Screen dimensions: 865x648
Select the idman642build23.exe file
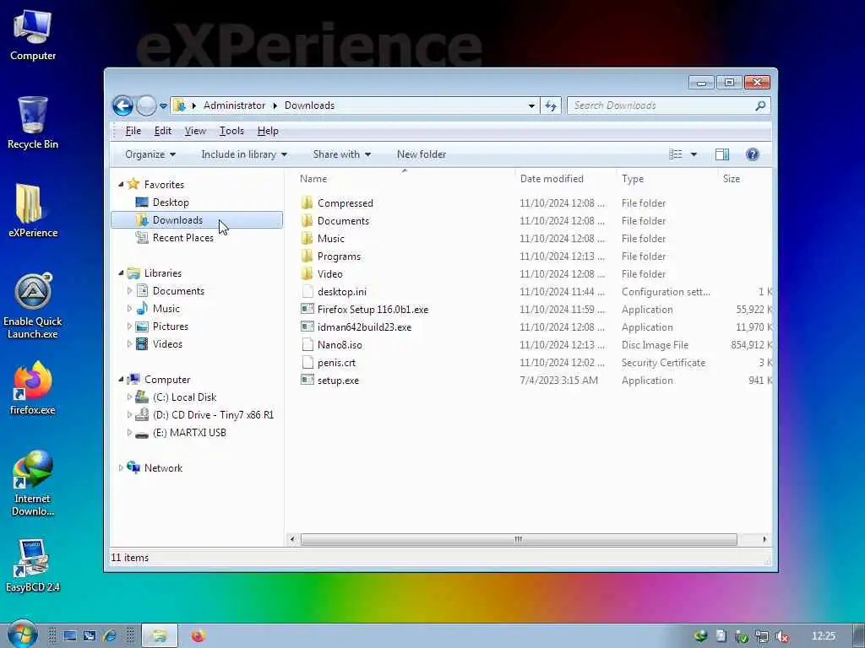pyautogui.click(x=364, y=327)
